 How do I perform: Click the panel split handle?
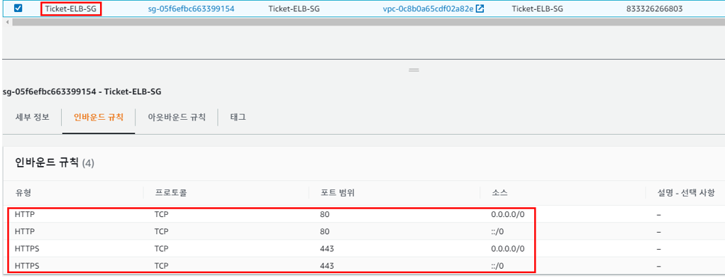pos(414,70)
